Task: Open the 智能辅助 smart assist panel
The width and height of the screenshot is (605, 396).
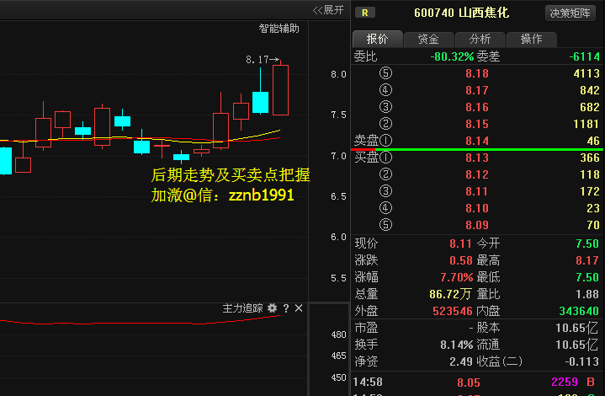Action: tap(279, 29)
